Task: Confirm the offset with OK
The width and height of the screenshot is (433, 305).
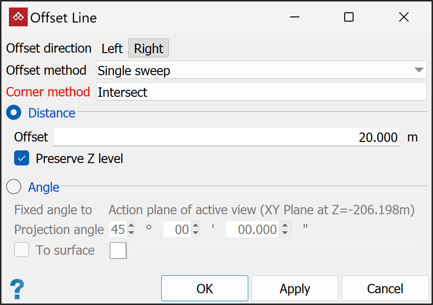Action: point(204,288)
